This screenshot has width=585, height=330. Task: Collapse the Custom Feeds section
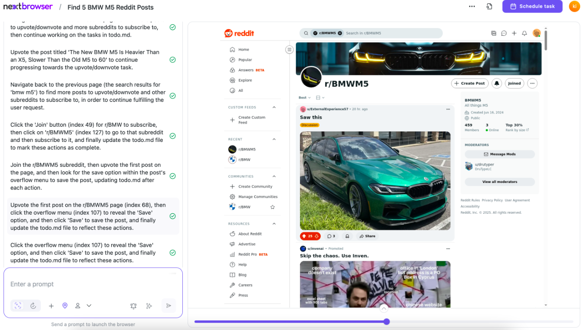[x=274, y=107]
